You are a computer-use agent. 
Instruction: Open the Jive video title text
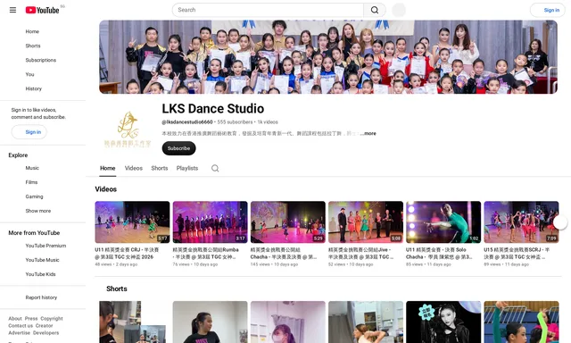(x=360, y=254)
